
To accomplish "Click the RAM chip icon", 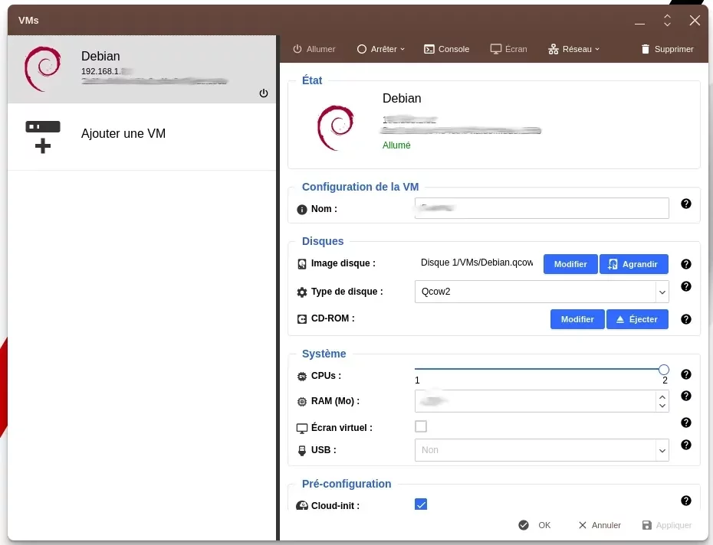I will coord(302,402).
